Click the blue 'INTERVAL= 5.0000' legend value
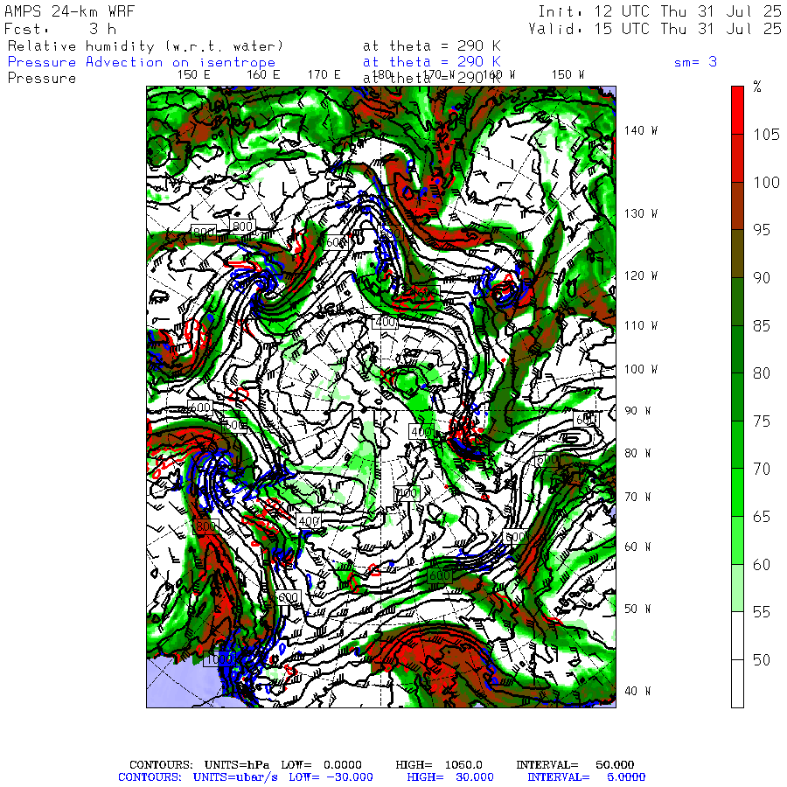The width and height of the screenshot is (787, 787). (x=586, y=777)
